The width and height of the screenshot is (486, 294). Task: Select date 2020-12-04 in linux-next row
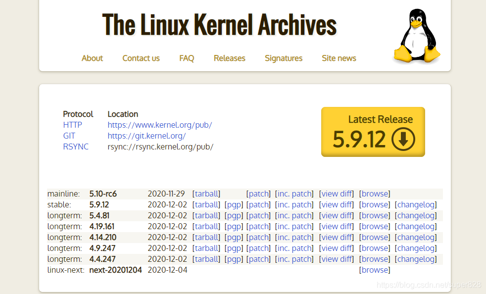pos(167,270)
